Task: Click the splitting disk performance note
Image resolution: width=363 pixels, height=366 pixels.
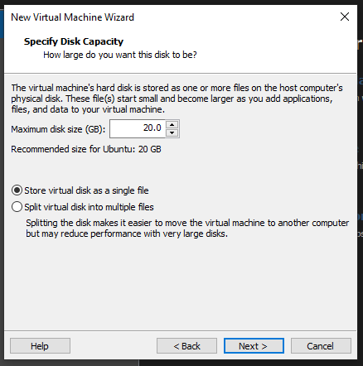Action: point(187,229)
